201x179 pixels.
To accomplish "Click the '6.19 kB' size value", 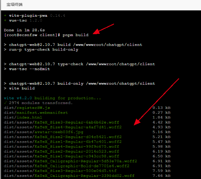I will point(162,151).
